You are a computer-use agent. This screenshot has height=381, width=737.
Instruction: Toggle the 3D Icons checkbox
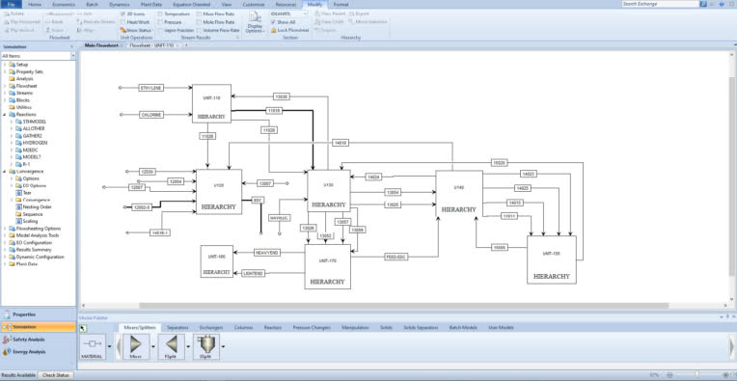[123, 14]
